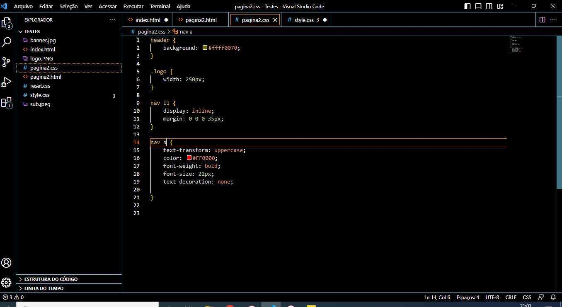Image resolution: width=562 pixels, height=307 pixels.
Task: Click the code minimap preview
Action: 516,45
